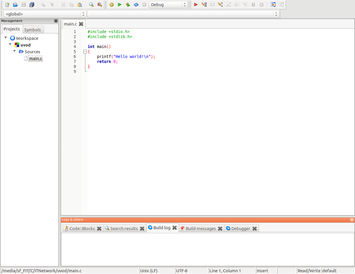Click the Save all files icon

coord(32,5)
